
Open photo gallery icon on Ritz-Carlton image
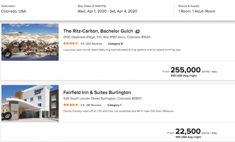[8, 55]
